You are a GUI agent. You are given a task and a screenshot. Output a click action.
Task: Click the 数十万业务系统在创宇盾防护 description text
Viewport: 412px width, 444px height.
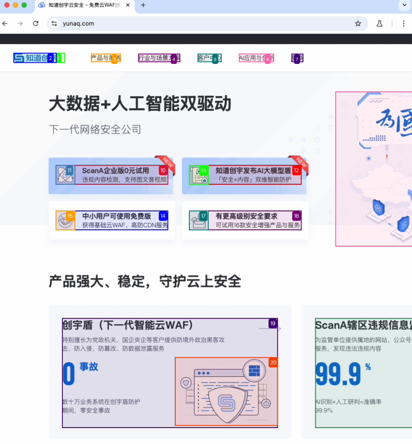point(101,406)
